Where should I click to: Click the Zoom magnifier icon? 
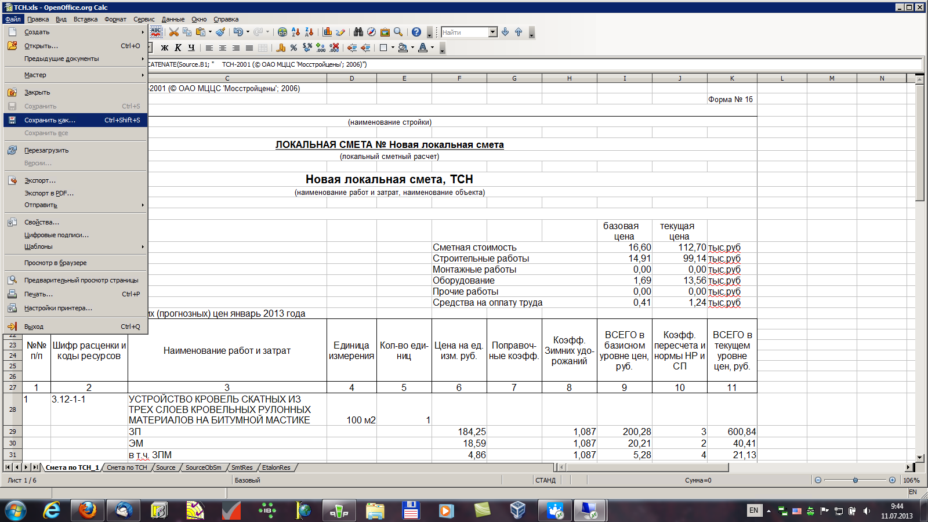tap(398, 32)
